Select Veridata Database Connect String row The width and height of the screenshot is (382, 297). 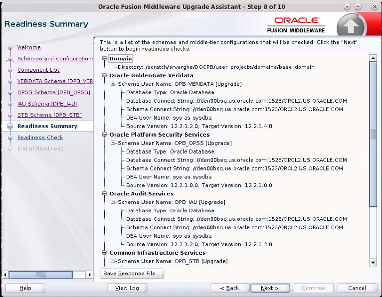click(236, 101)
